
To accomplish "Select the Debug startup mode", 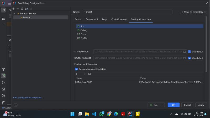I will click(x=140, y=30).
